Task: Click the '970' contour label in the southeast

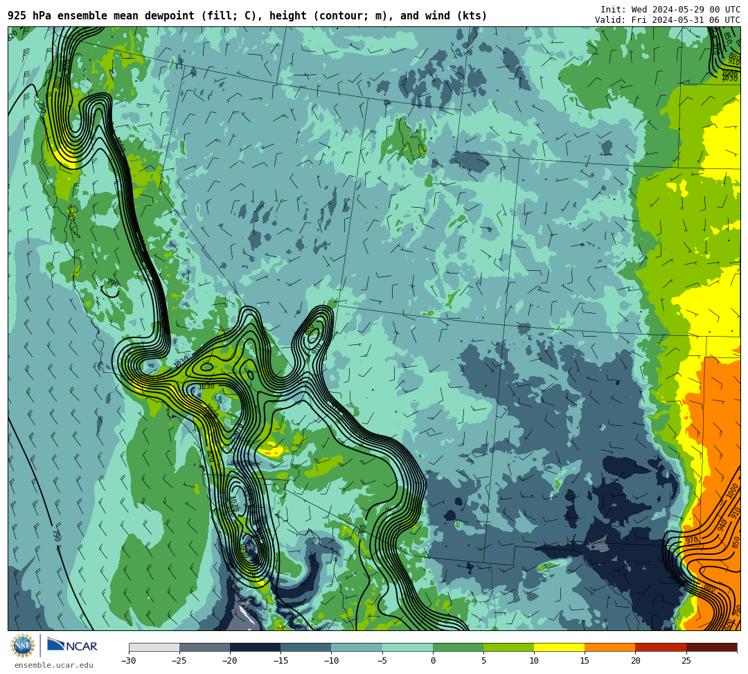Action: tap(692, 540)
